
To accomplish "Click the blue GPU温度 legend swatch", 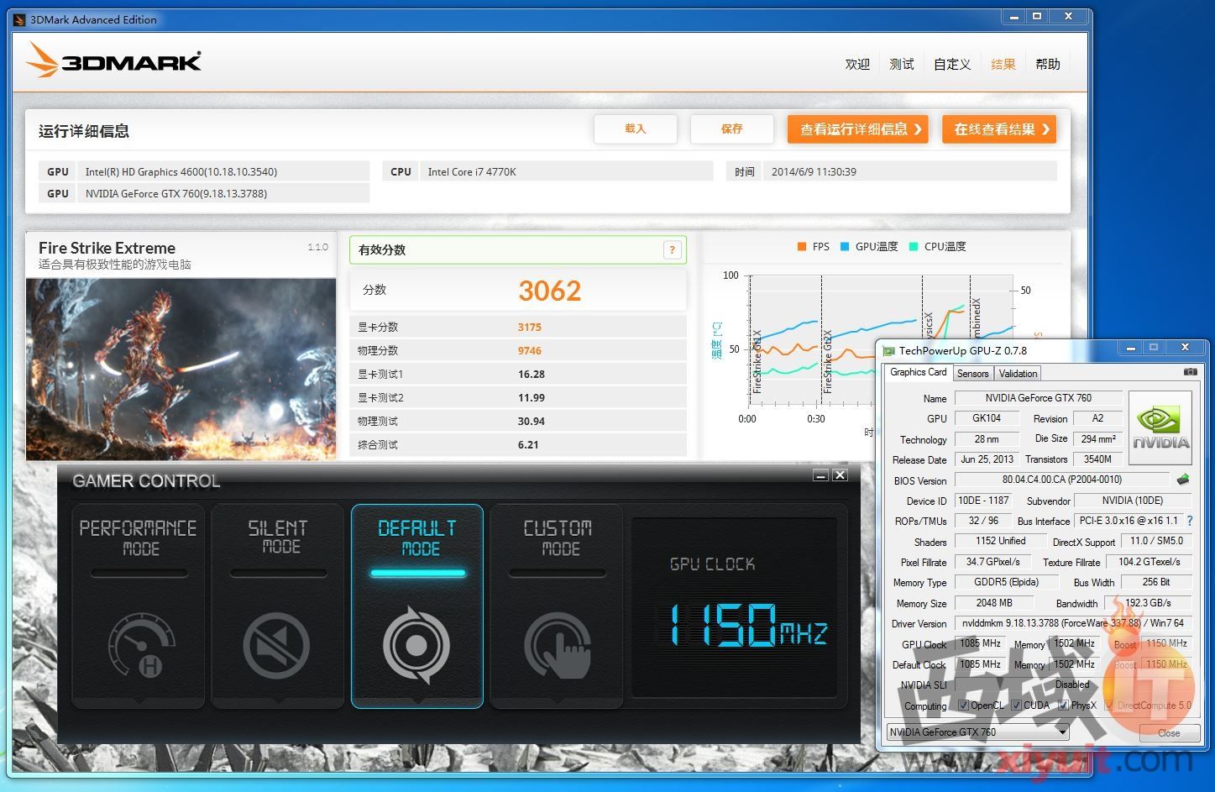I will point(845,246).
